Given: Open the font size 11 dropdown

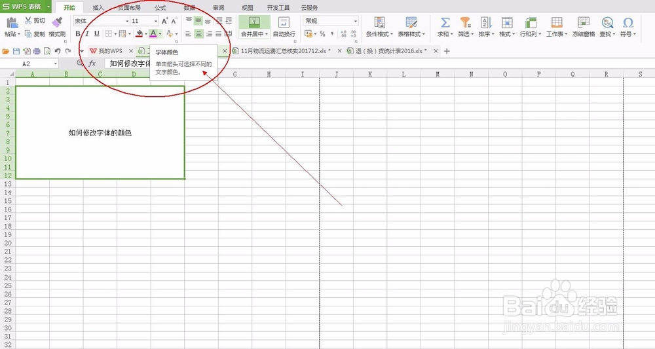Looking at the screenshot, I should [x=156, y=21].
